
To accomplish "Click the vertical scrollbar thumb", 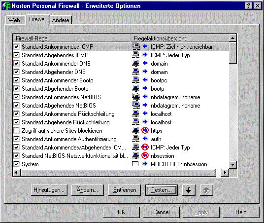I will [233, 53].
